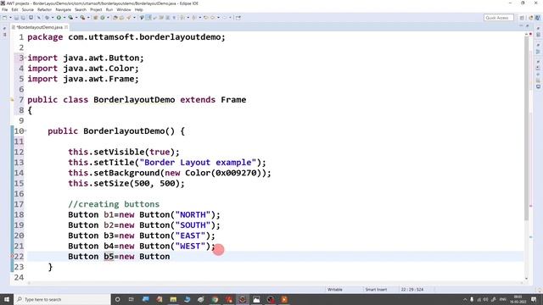Click the "//creating buttons" comment
This screenshot has height=305, width=543.
114,204
